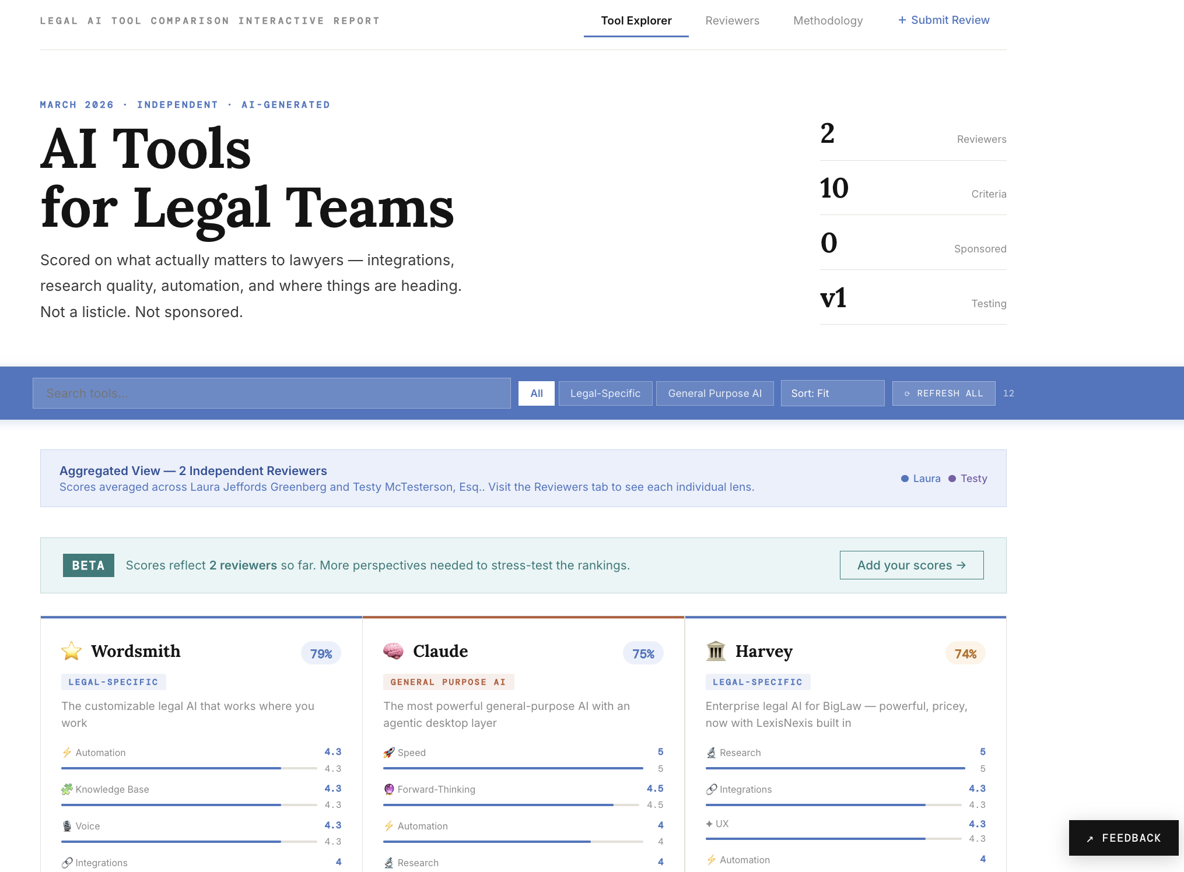Click the Forward-Thinking crystal ball icon
Screen dimensions: 1184x872
click(389, 789)
